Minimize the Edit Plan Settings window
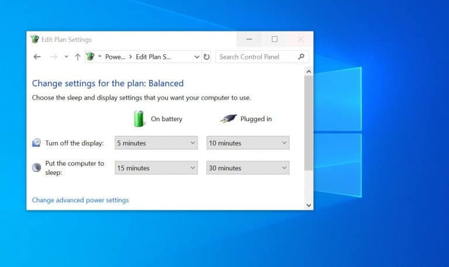The image size is (449, 267). [249, 39]
